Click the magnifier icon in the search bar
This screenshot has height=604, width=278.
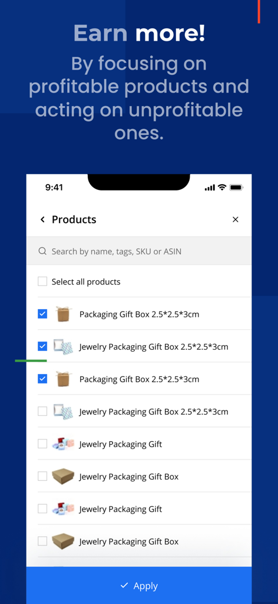(42, 251)
